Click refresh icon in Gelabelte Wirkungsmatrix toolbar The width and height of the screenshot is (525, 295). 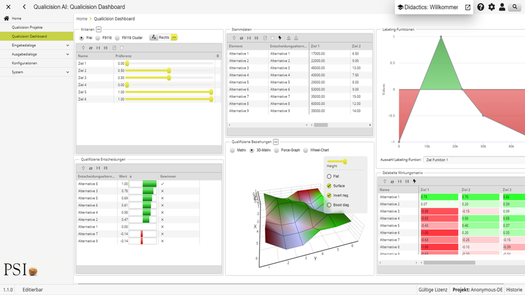392,181
